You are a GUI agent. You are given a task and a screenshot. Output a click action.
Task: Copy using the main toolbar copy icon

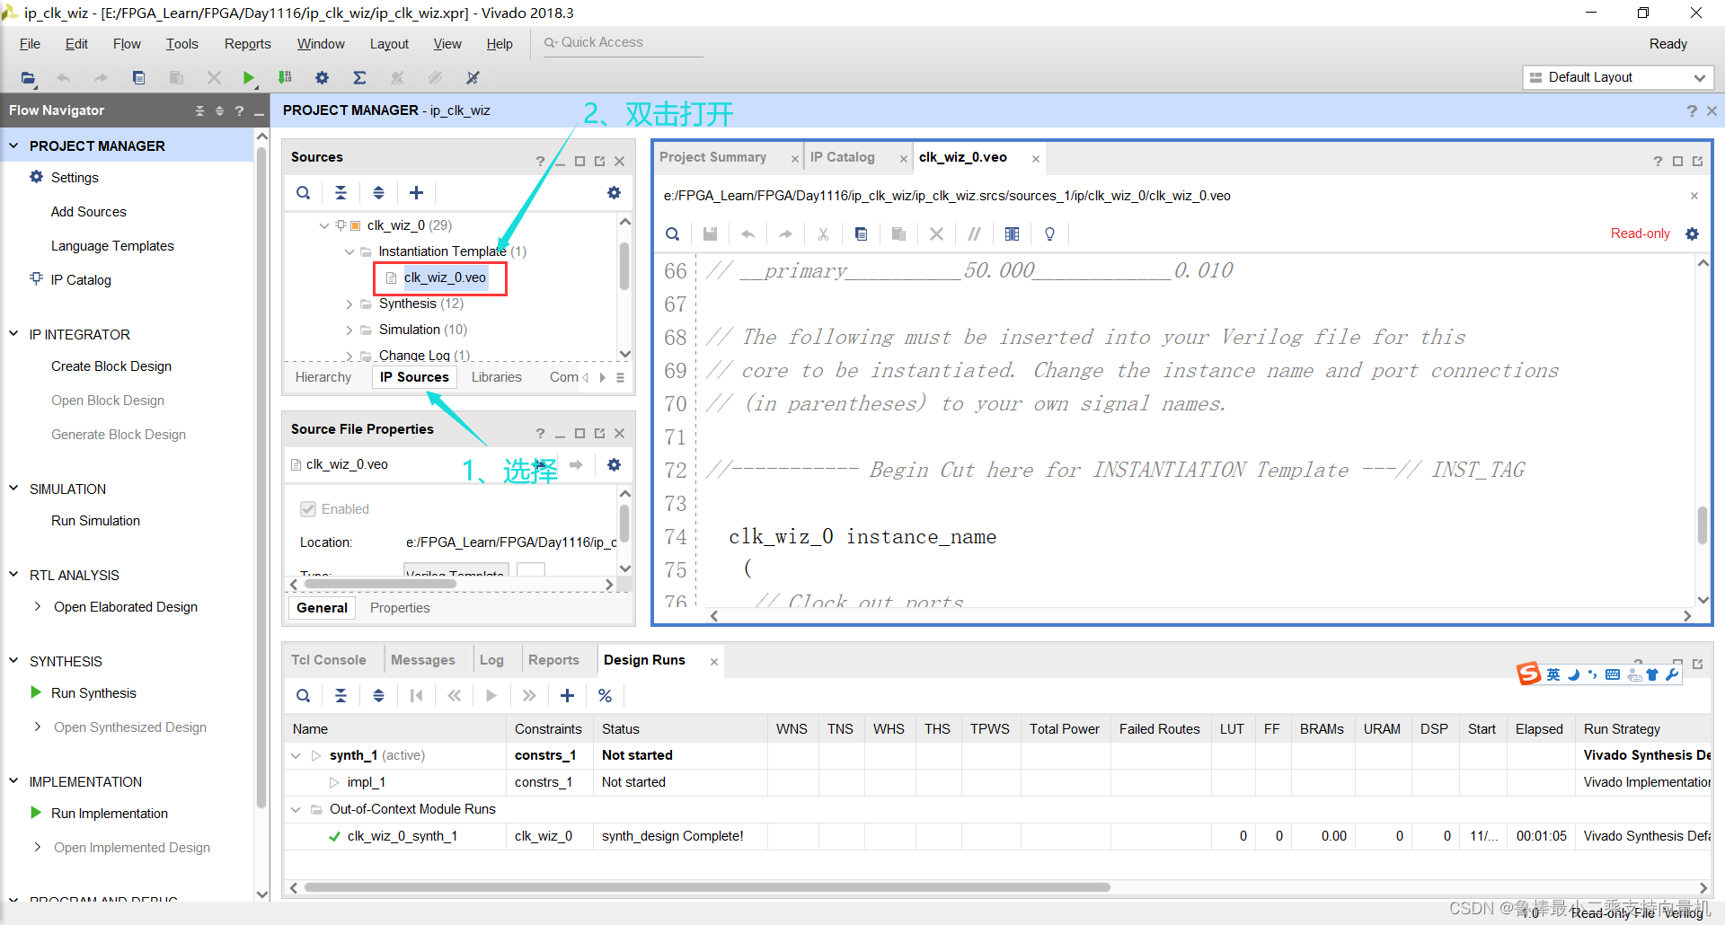138,78
